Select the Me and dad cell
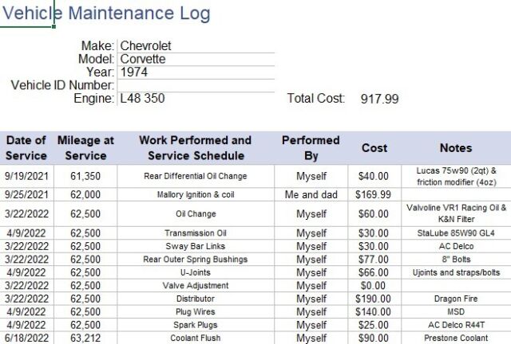 (x=311, y=194)
